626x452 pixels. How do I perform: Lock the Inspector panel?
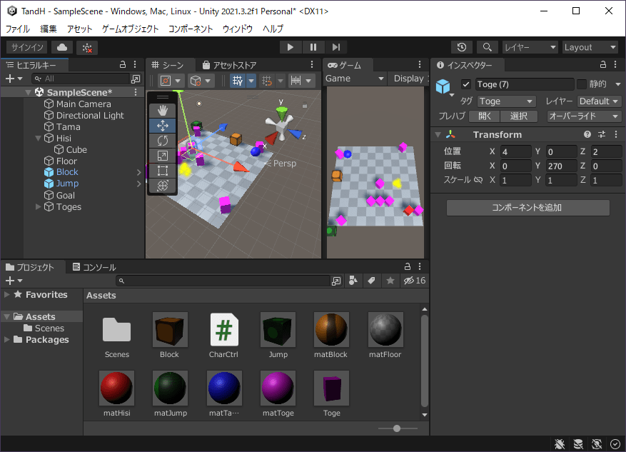[603, 64]
